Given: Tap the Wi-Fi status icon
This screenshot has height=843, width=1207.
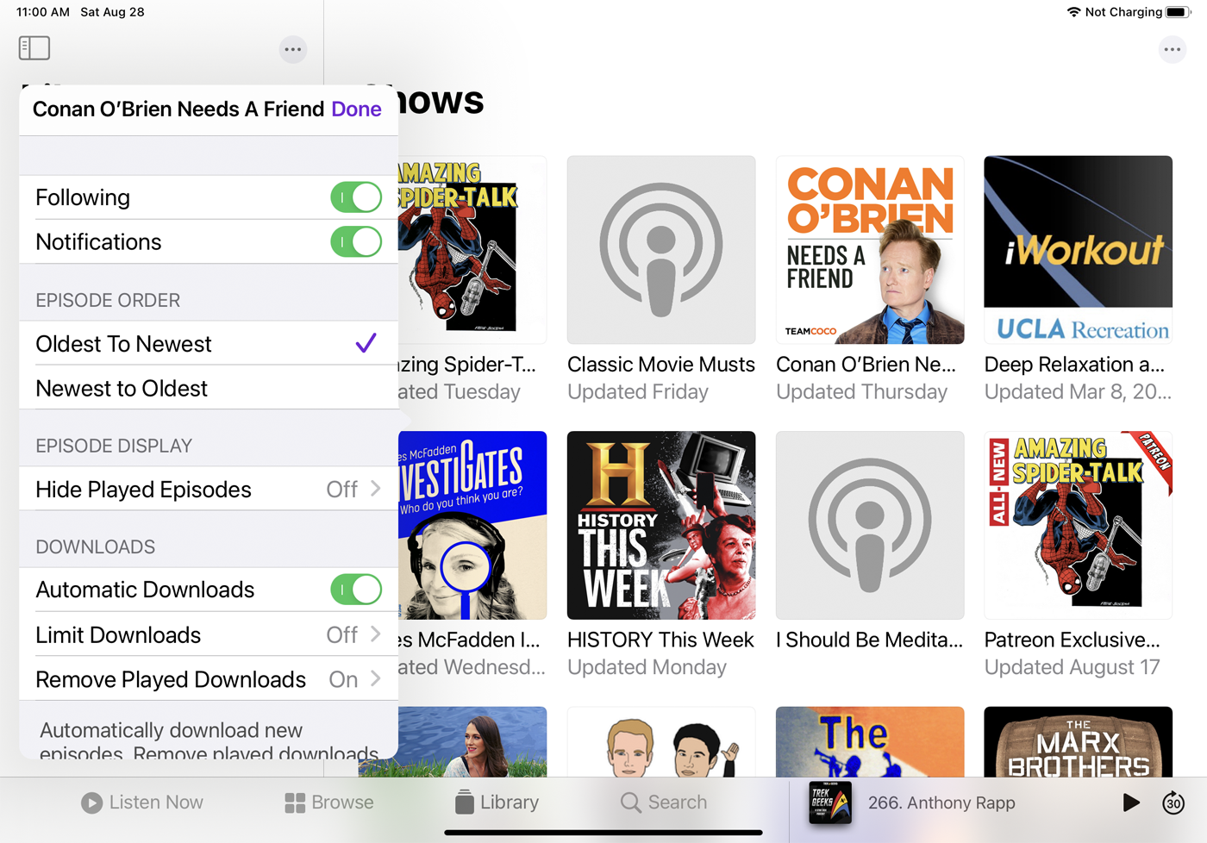Looking at the screenshot, I should (1073, 12).
